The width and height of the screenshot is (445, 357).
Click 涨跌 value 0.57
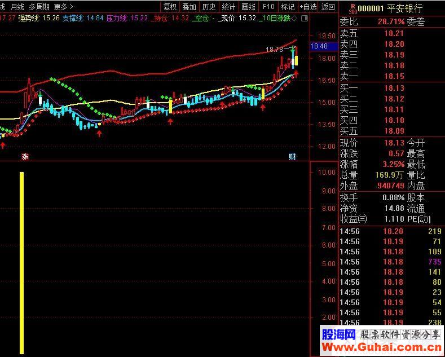tap(396, 153)
